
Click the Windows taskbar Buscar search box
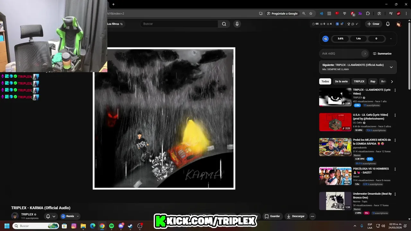[x=36, y=226]
